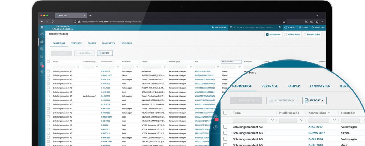Screen dimensions: 365x146
Task: Go back with the browser back arrow
Action: click(42, 22)
